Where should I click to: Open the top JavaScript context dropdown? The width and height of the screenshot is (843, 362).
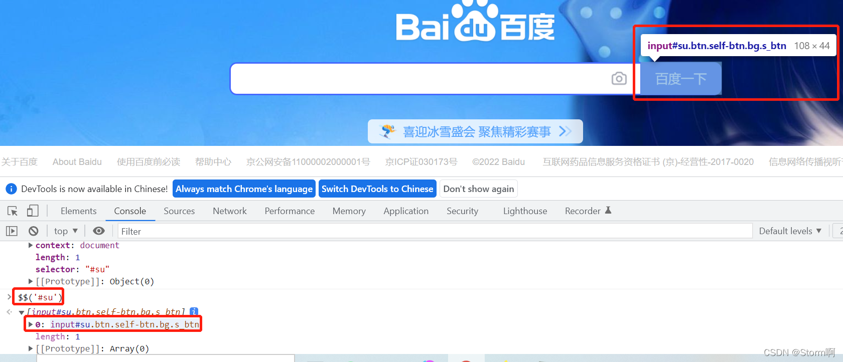click(x=66, y=231)
